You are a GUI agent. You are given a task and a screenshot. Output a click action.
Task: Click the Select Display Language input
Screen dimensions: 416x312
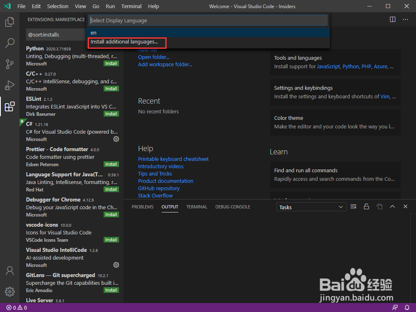[208, 20]
